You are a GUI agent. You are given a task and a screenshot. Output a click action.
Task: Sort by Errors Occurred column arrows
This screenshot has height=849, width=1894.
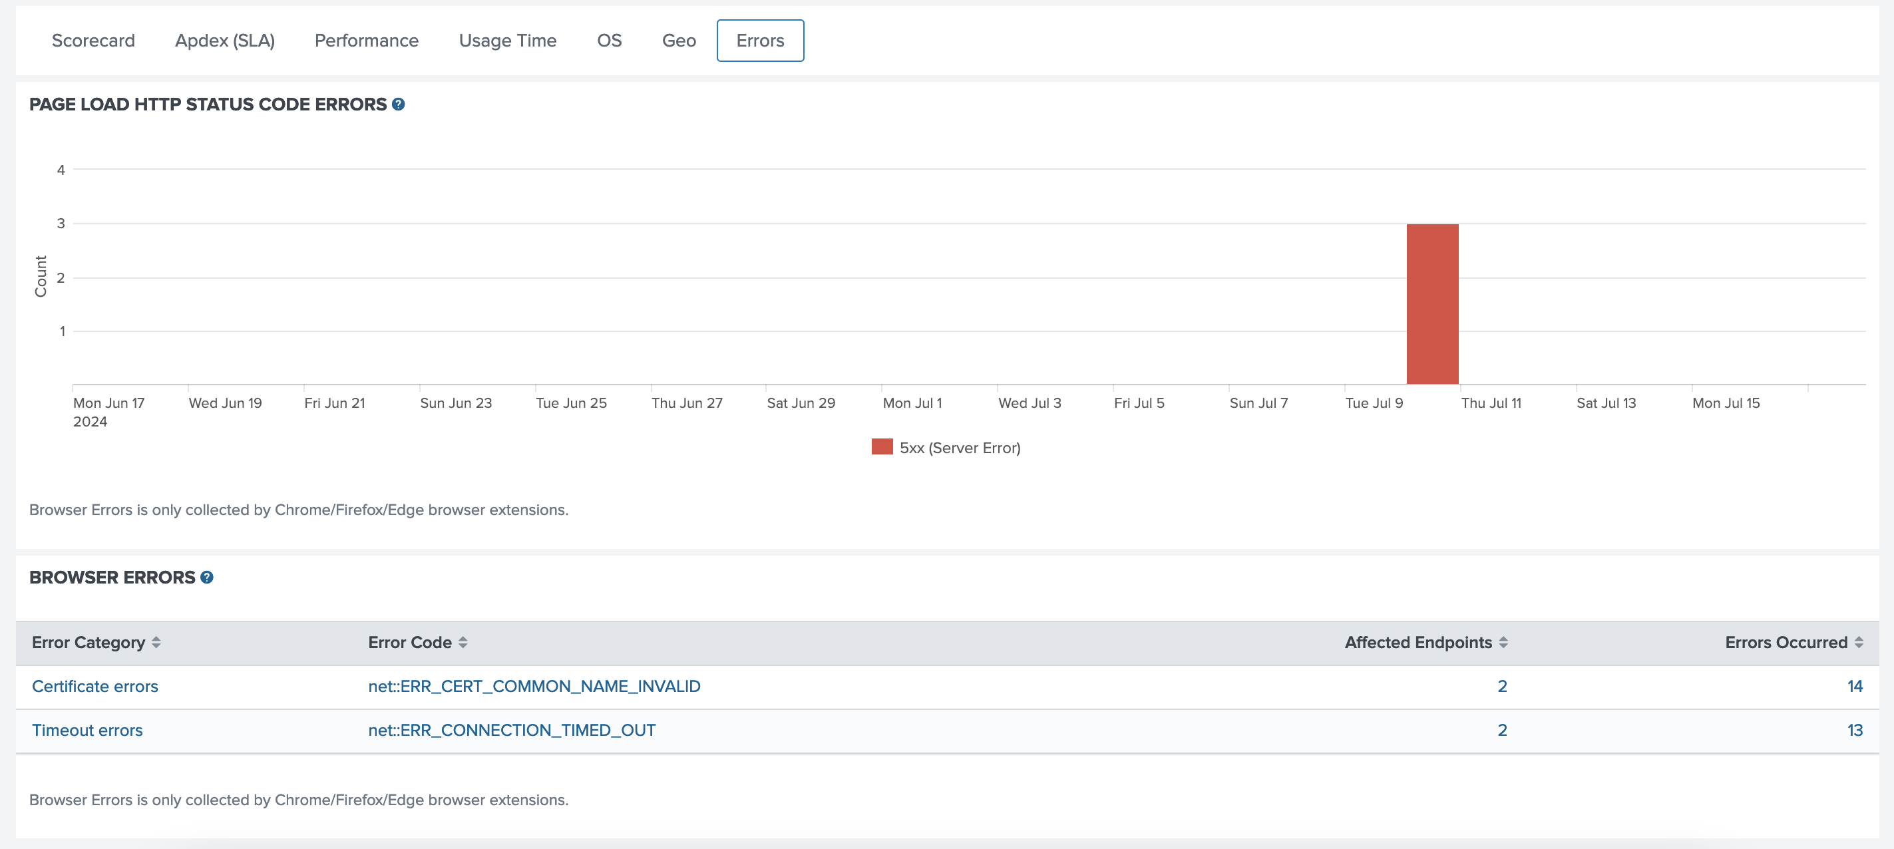(x=1858, y=643)
